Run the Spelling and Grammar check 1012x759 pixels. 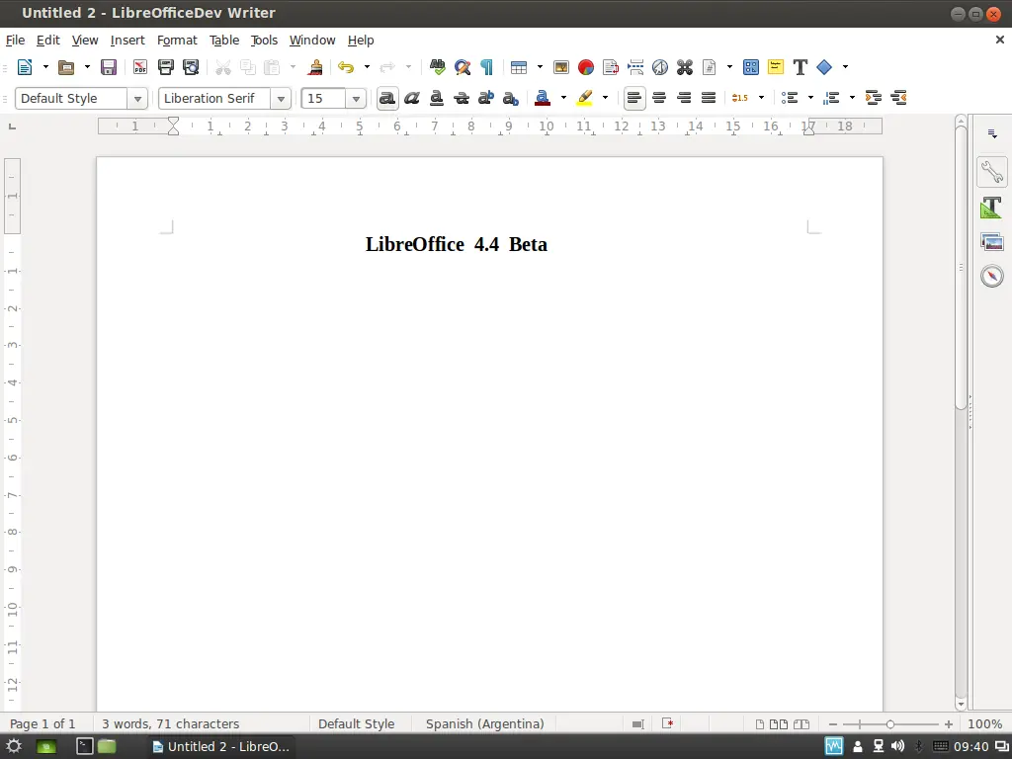(x=438, y=67)
